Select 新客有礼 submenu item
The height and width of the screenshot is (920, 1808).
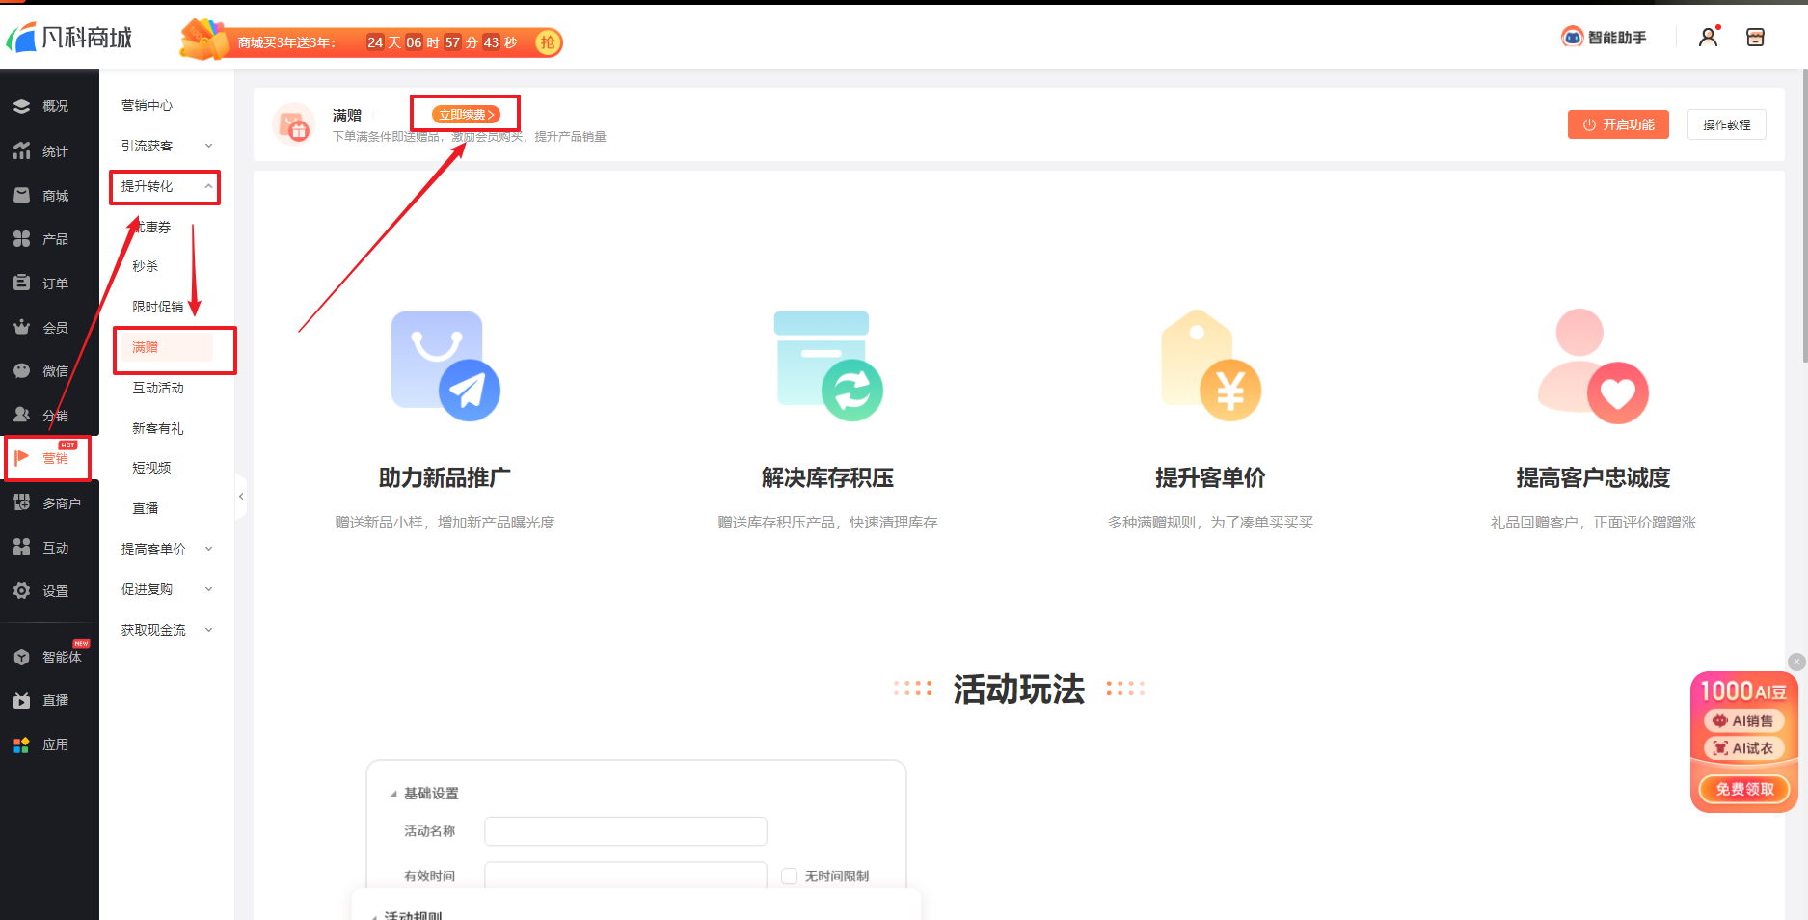pos(157,428)
